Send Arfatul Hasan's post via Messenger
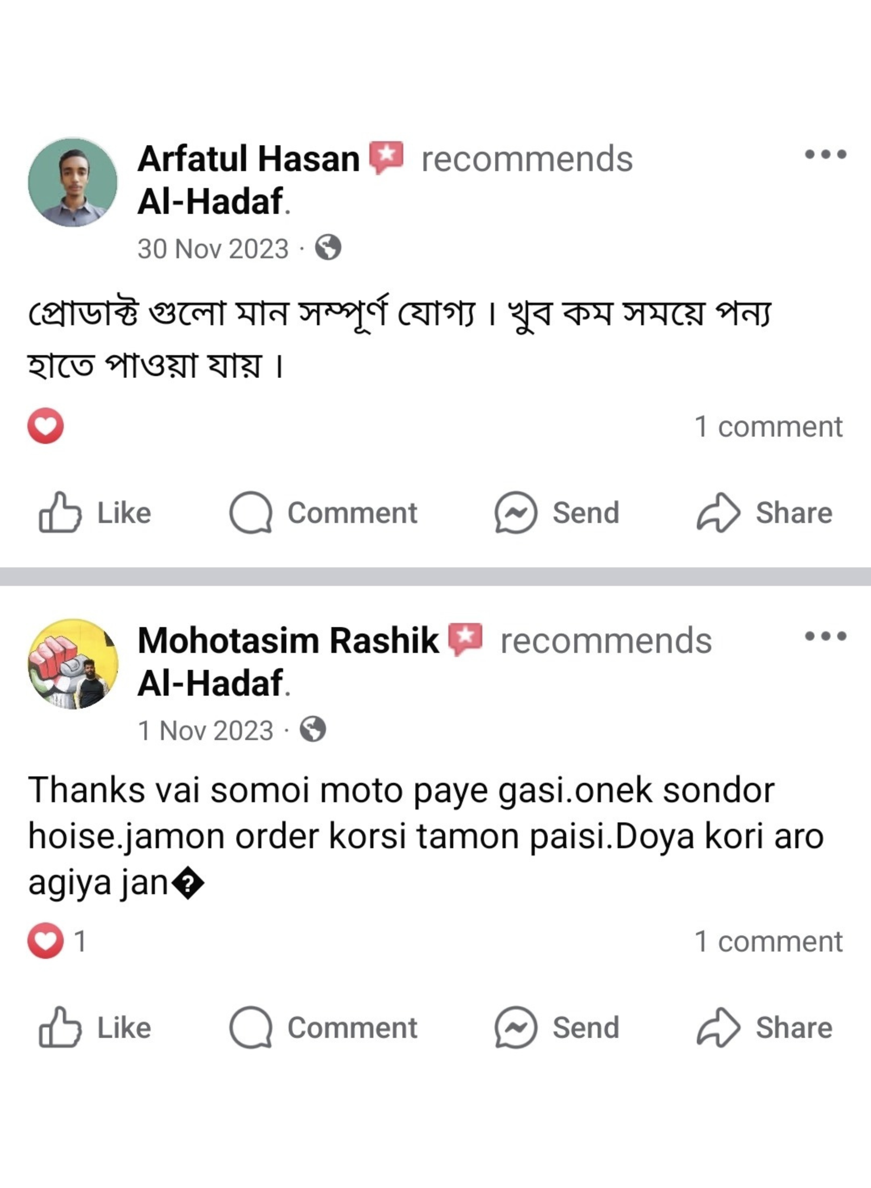Image resolution: width=871 pixels, height=1188 pixels. tap(557, 513)
